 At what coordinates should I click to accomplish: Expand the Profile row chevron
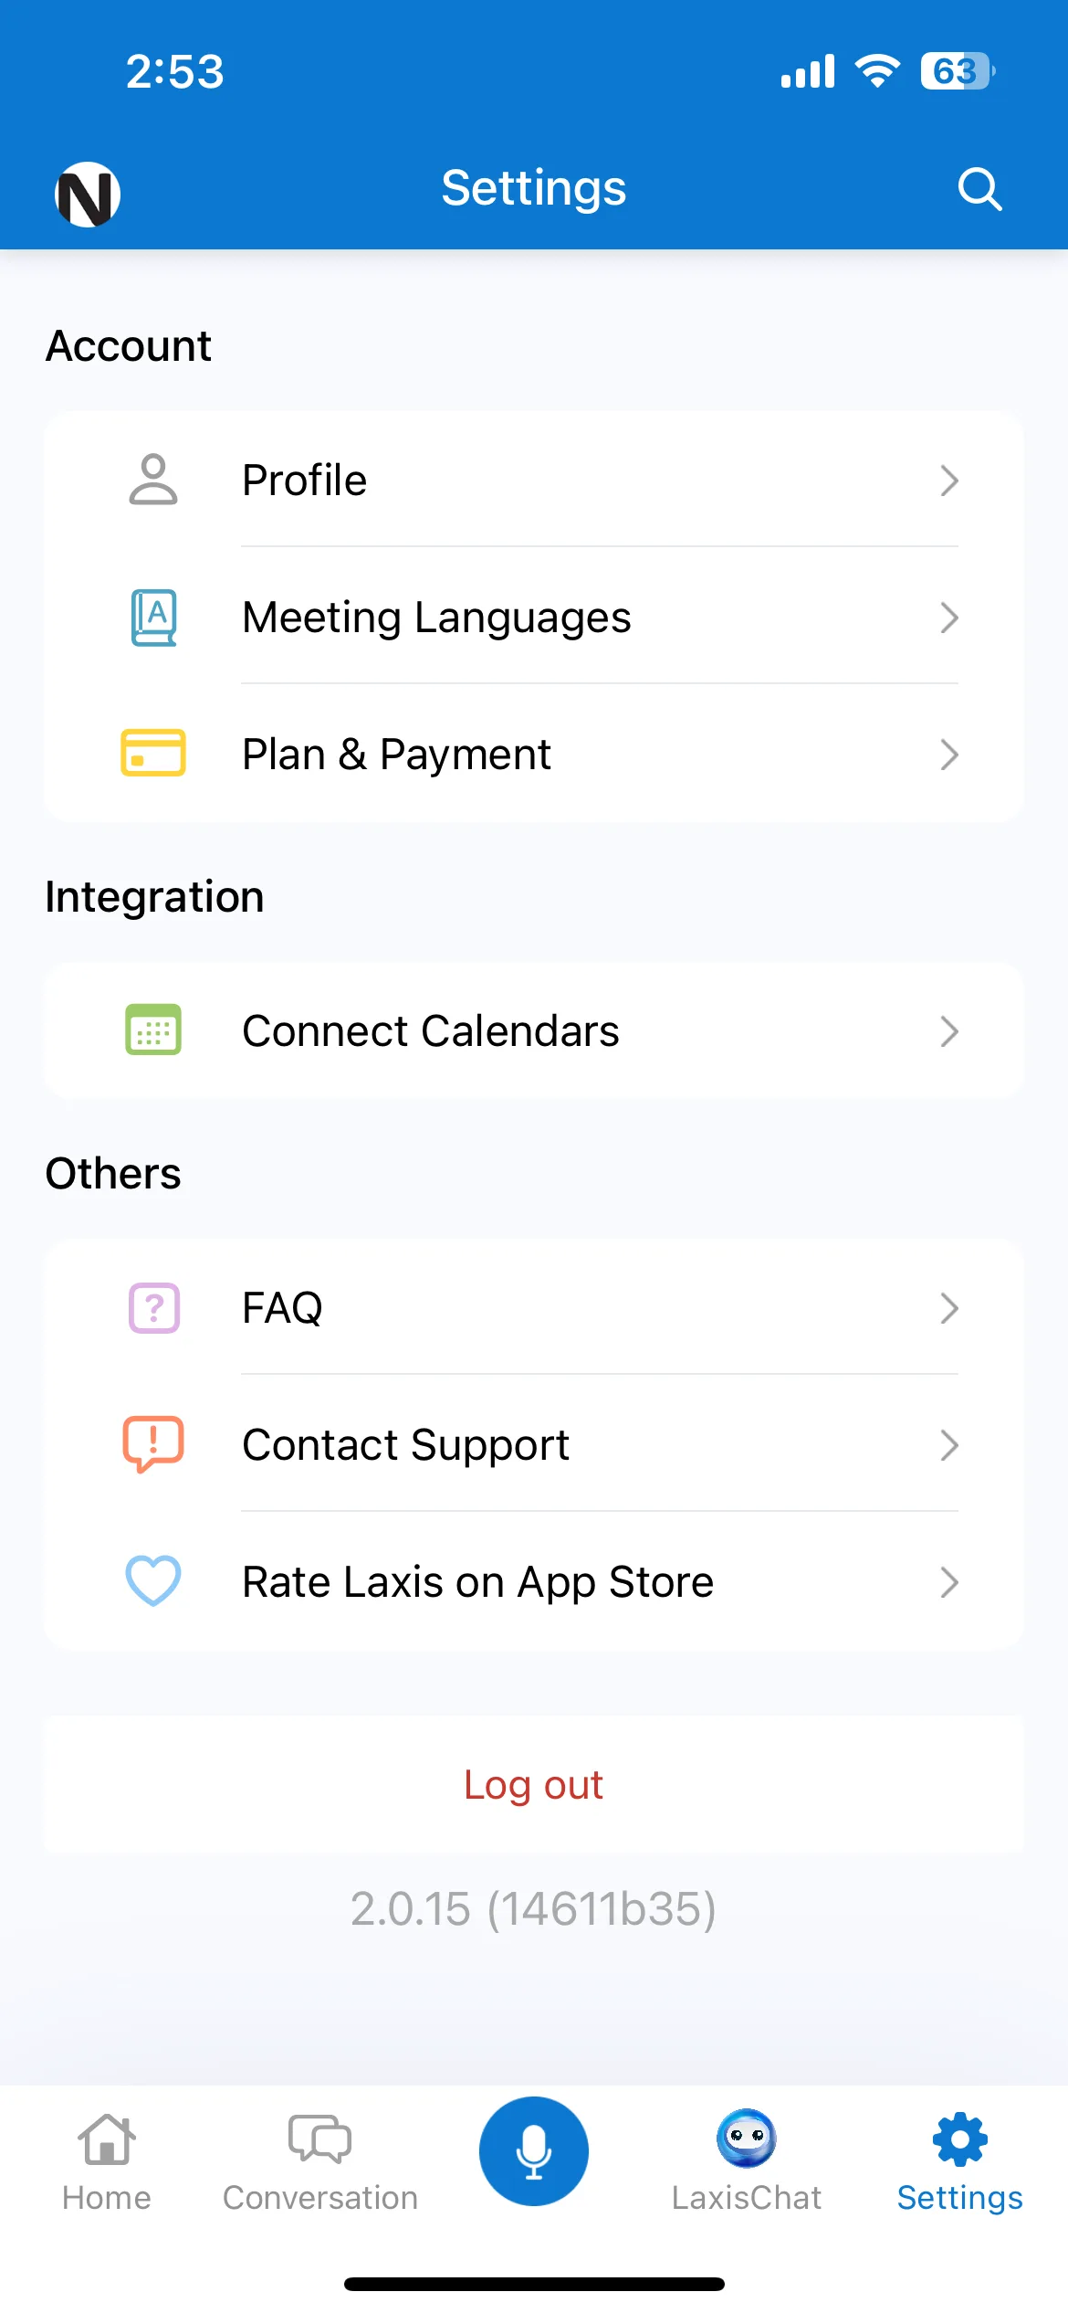click(x=949, y=481)
